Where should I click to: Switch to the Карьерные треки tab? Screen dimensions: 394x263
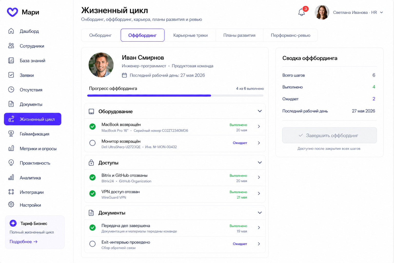pyautogui.click(x=190, y=35)
